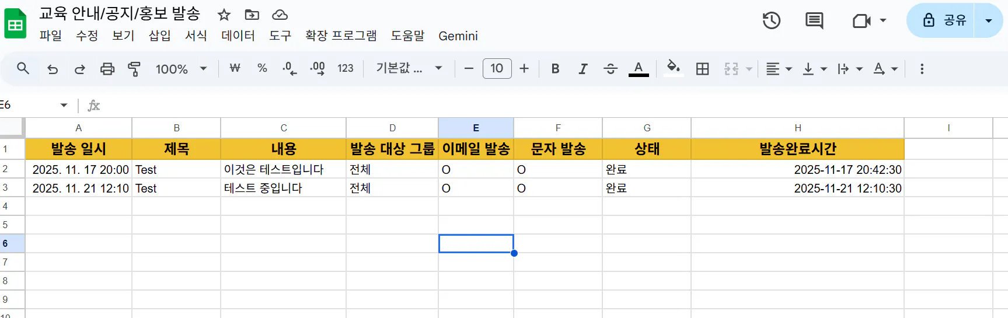Open the borders tool
Image resolution: width=1008 pixels, height=318 pixels.
(x=703, y=69)
